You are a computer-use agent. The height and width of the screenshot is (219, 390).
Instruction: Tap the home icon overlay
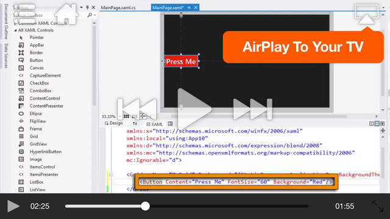66,14
